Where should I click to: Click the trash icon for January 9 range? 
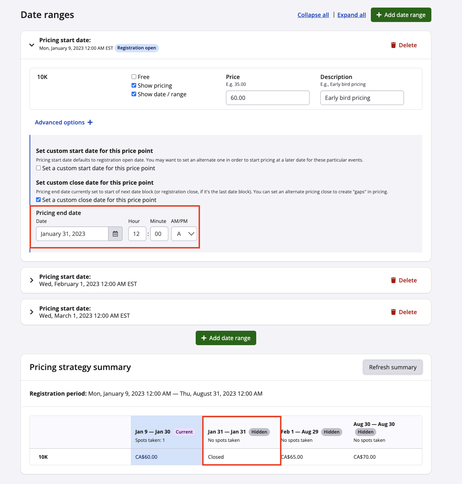pos(394,45)
